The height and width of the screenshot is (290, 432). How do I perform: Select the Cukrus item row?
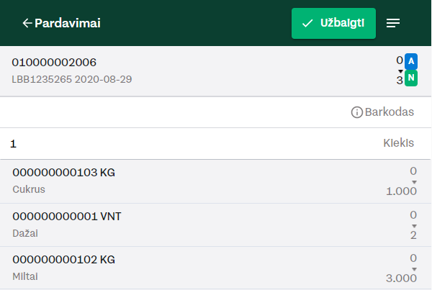coord(216,181)
